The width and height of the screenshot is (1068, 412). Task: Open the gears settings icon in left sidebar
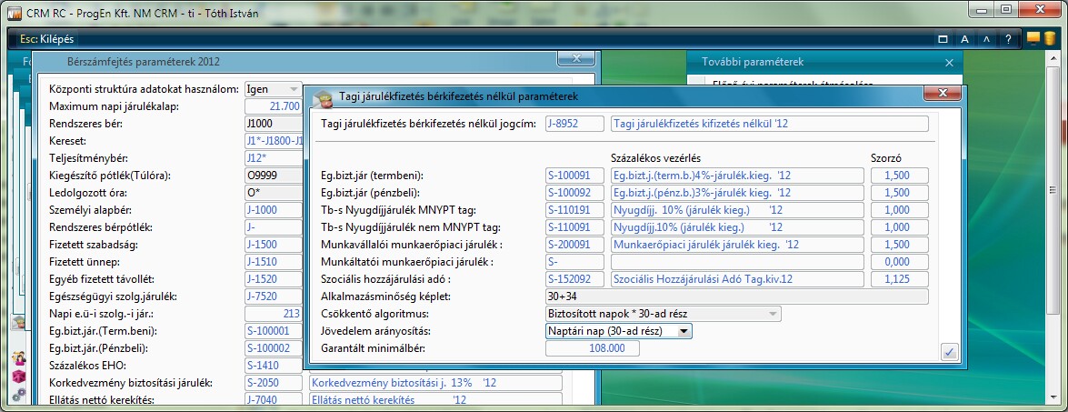pyautogui.click(x=19, y=394)
